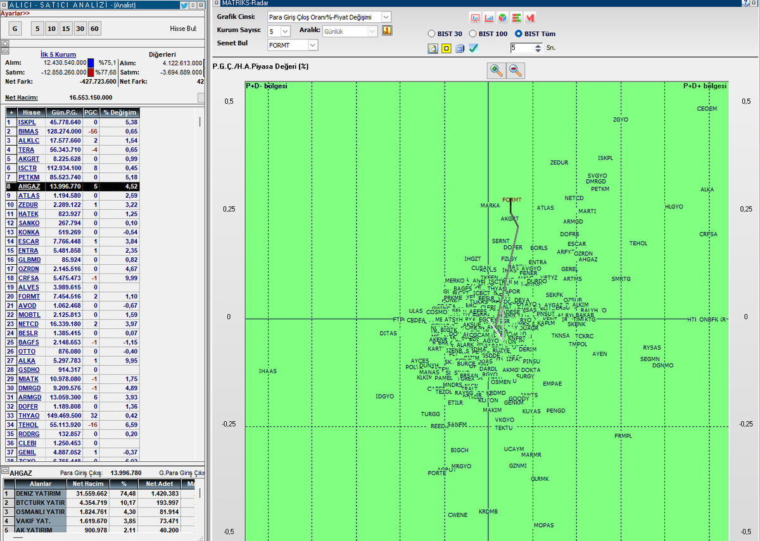This screenshot has height=541, width=760.
Task: Sort table by Gün.P.G. column header
Action: pyautogui.click(x=65, y=112)
